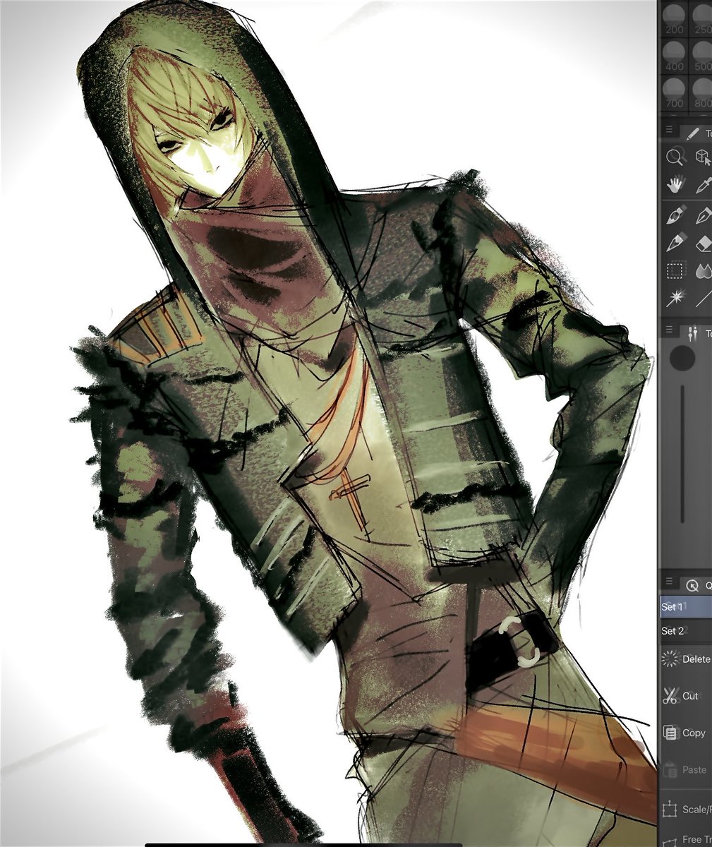Select the fountain pen nib tool

[x=704, y=215]
